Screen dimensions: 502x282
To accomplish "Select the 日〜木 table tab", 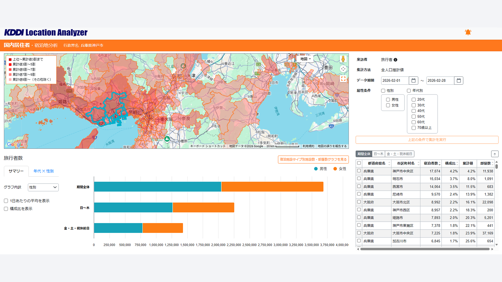I will coord(378,154).
